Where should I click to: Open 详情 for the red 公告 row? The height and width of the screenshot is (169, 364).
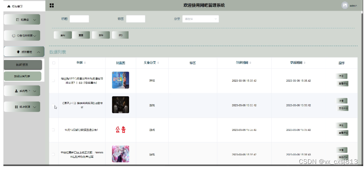[341, 125]
